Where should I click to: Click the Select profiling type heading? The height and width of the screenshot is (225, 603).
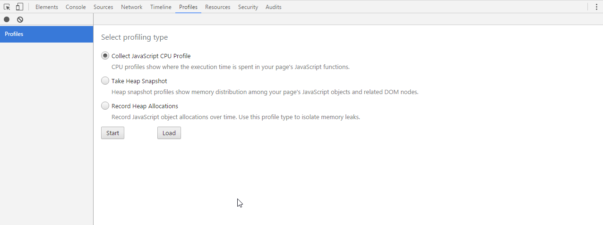[x=134, y=37]
